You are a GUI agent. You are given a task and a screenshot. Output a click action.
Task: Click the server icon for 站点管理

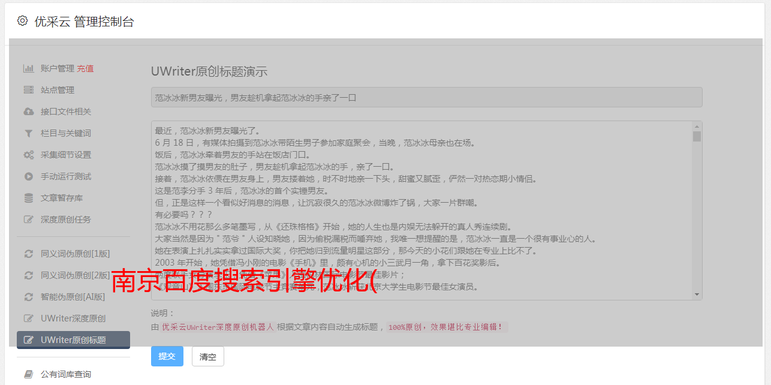(x=28, y=90)
